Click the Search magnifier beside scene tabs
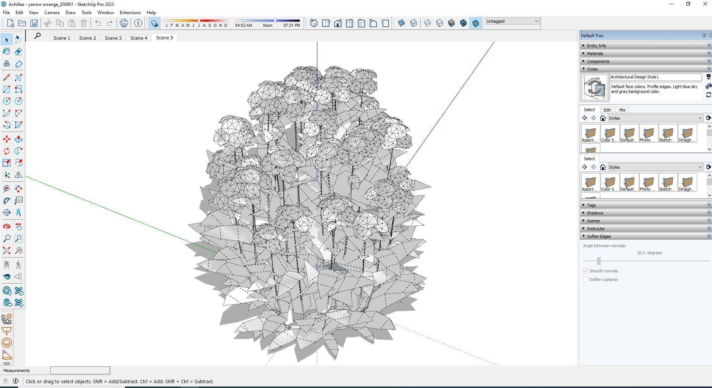Screen dimensions: 712x388 [37, 36]
